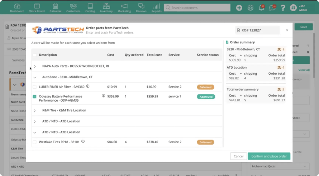319x176 pixels.
Task: Click the Total cost column header
Action: click(x=154, y=55)
